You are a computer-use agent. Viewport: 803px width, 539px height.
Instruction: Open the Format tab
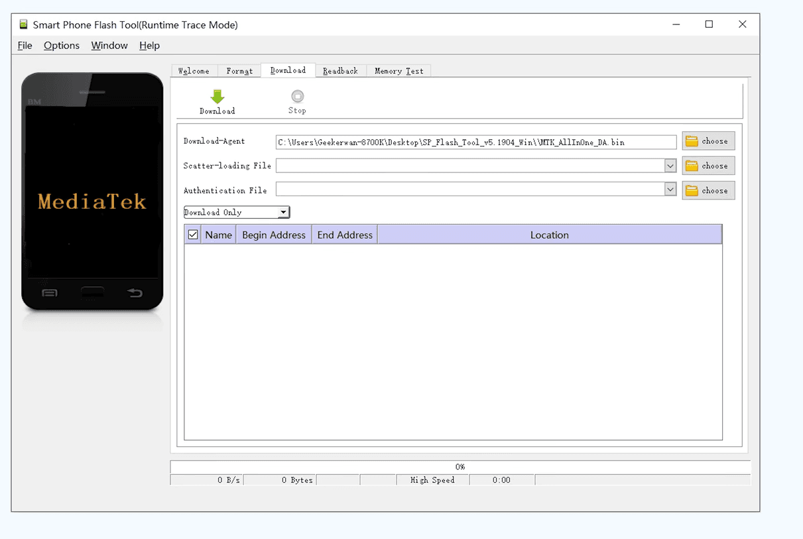point(239,71)
